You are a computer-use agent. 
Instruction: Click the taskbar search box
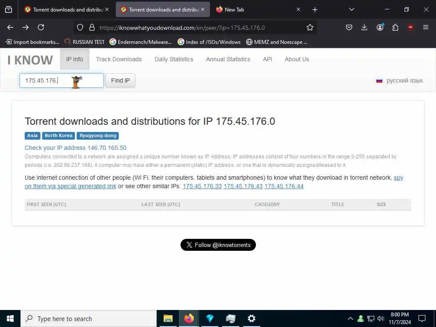coord(89,318)
